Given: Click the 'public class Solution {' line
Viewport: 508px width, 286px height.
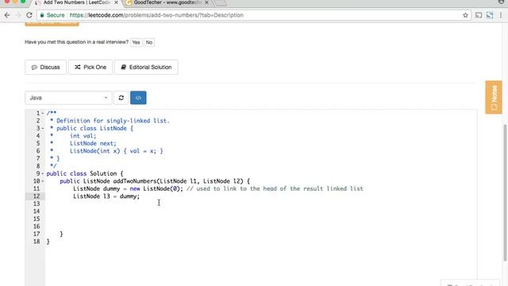Looking at the screenshot, I should tap(85, 173).
